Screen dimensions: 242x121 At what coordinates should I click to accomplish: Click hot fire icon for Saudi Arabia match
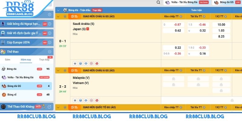coord(97,64)
